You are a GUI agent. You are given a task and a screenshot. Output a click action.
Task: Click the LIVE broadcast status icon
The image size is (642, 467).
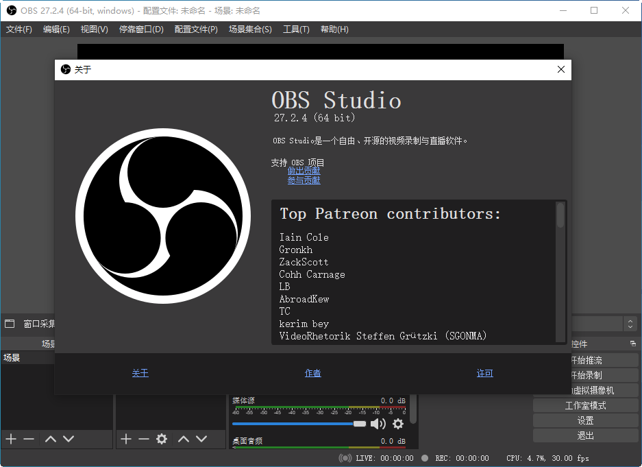345,458
